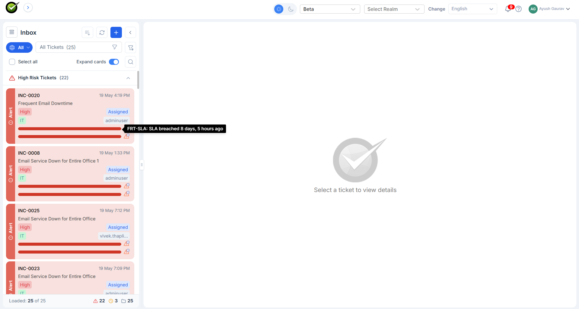579x309 pixels.
Task: Collapse the High Risk Tickets section
Action: pos(128,78)
